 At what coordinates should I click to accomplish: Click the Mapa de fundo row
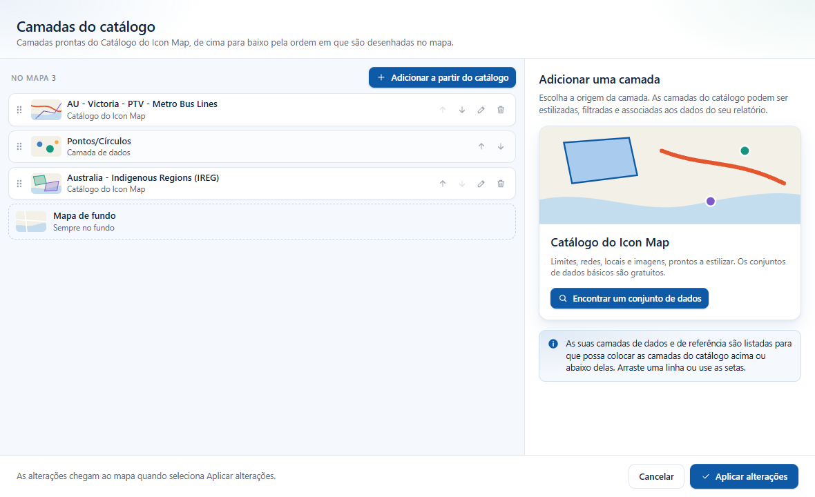click(262, 222)
